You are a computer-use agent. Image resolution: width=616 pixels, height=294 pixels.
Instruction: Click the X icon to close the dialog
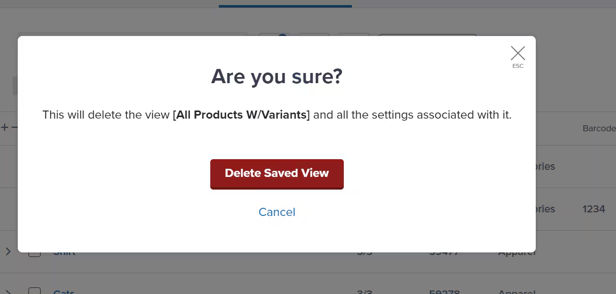(517, 53)
